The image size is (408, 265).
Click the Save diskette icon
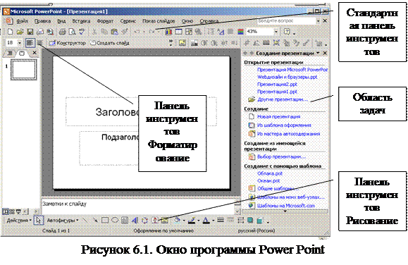click(30, 32)
